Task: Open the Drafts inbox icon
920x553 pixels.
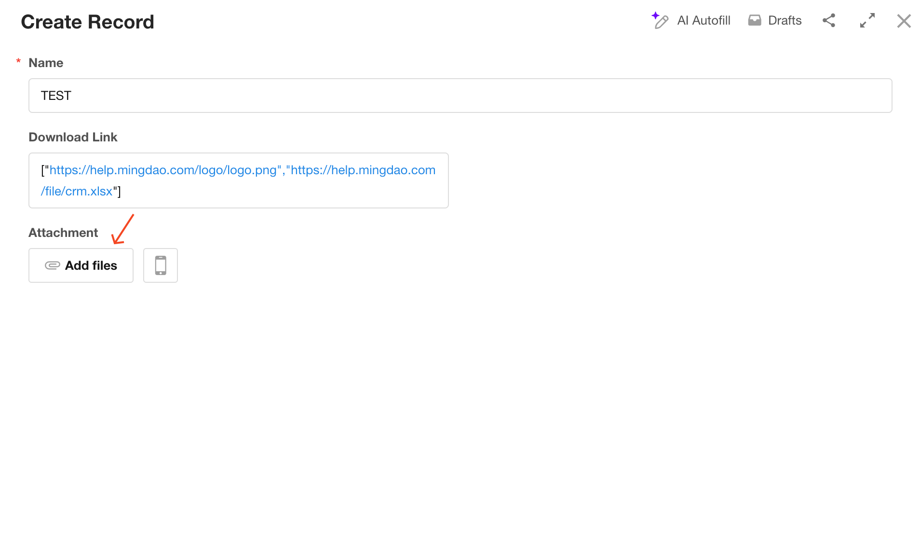Action: pos(754,20)
